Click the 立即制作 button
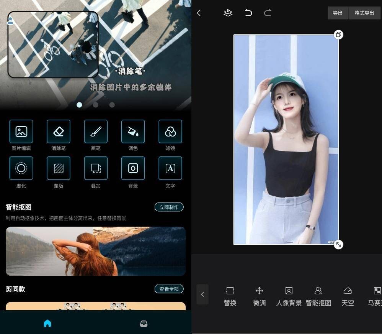Viewport: 382px width, 334px height. (169, 207)
